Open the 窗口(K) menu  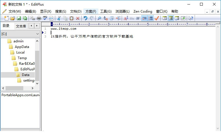coord(162,11)
